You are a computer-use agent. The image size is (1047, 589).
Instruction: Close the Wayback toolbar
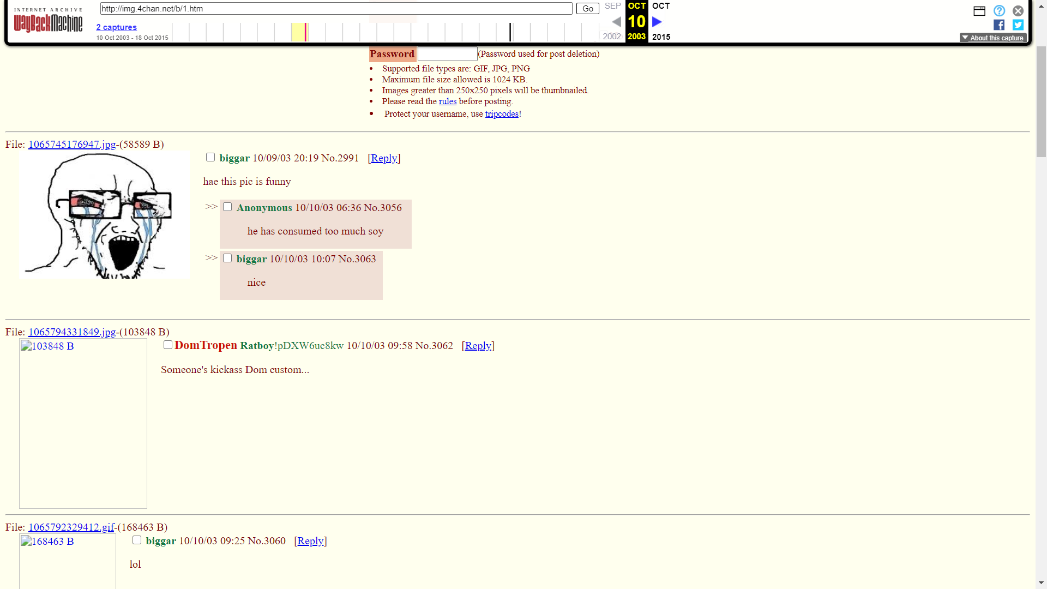[x=1018, y=11]
